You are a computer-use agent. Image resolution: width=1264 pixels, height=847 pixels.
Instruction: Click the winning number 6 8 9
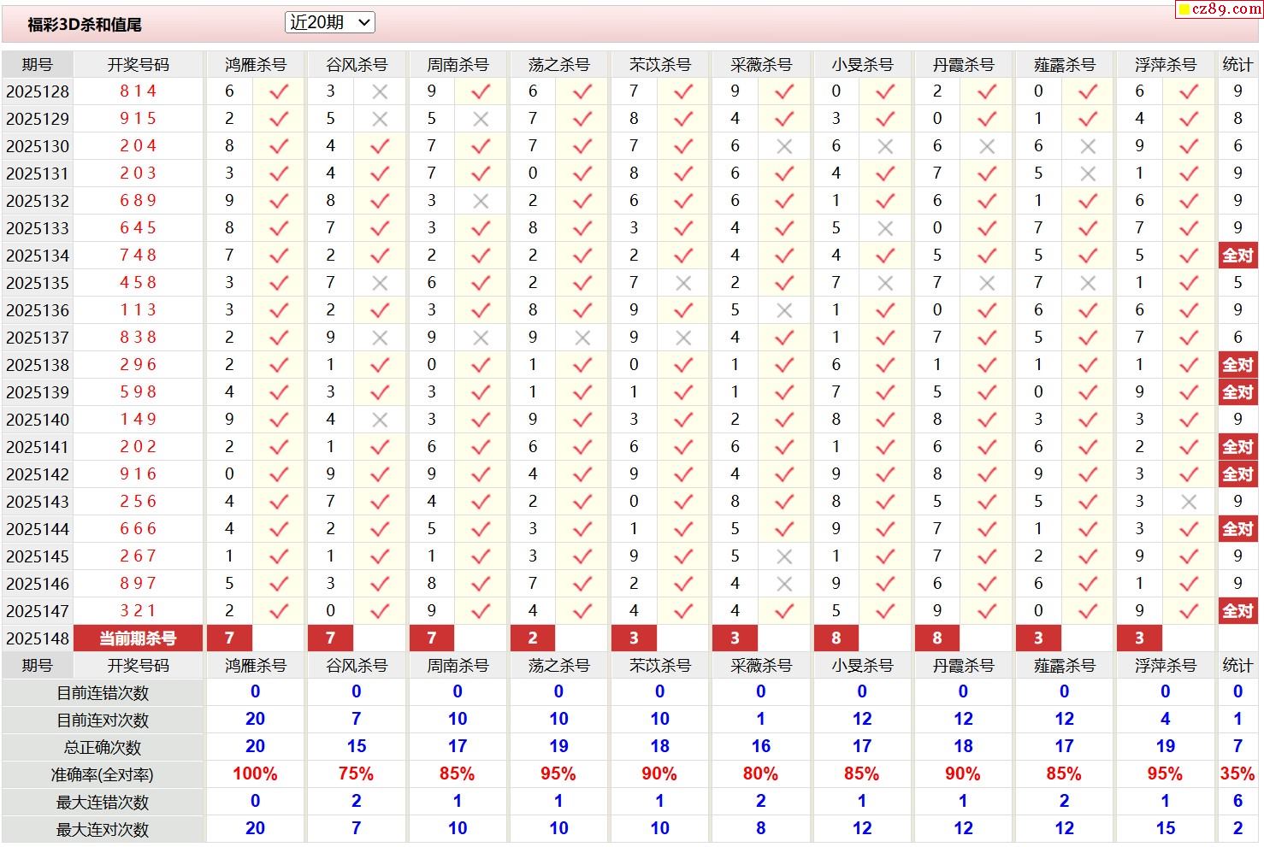click(139, 201)
